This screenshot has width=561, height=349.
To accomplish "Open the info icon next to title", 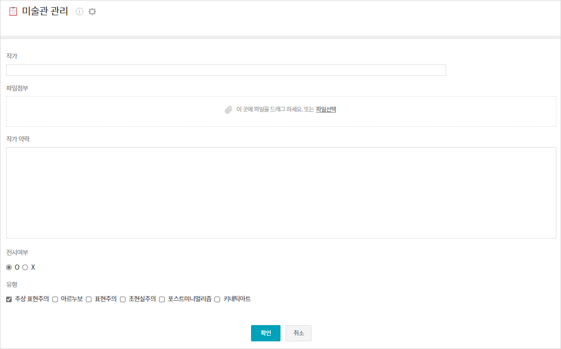I will [79, 12].
